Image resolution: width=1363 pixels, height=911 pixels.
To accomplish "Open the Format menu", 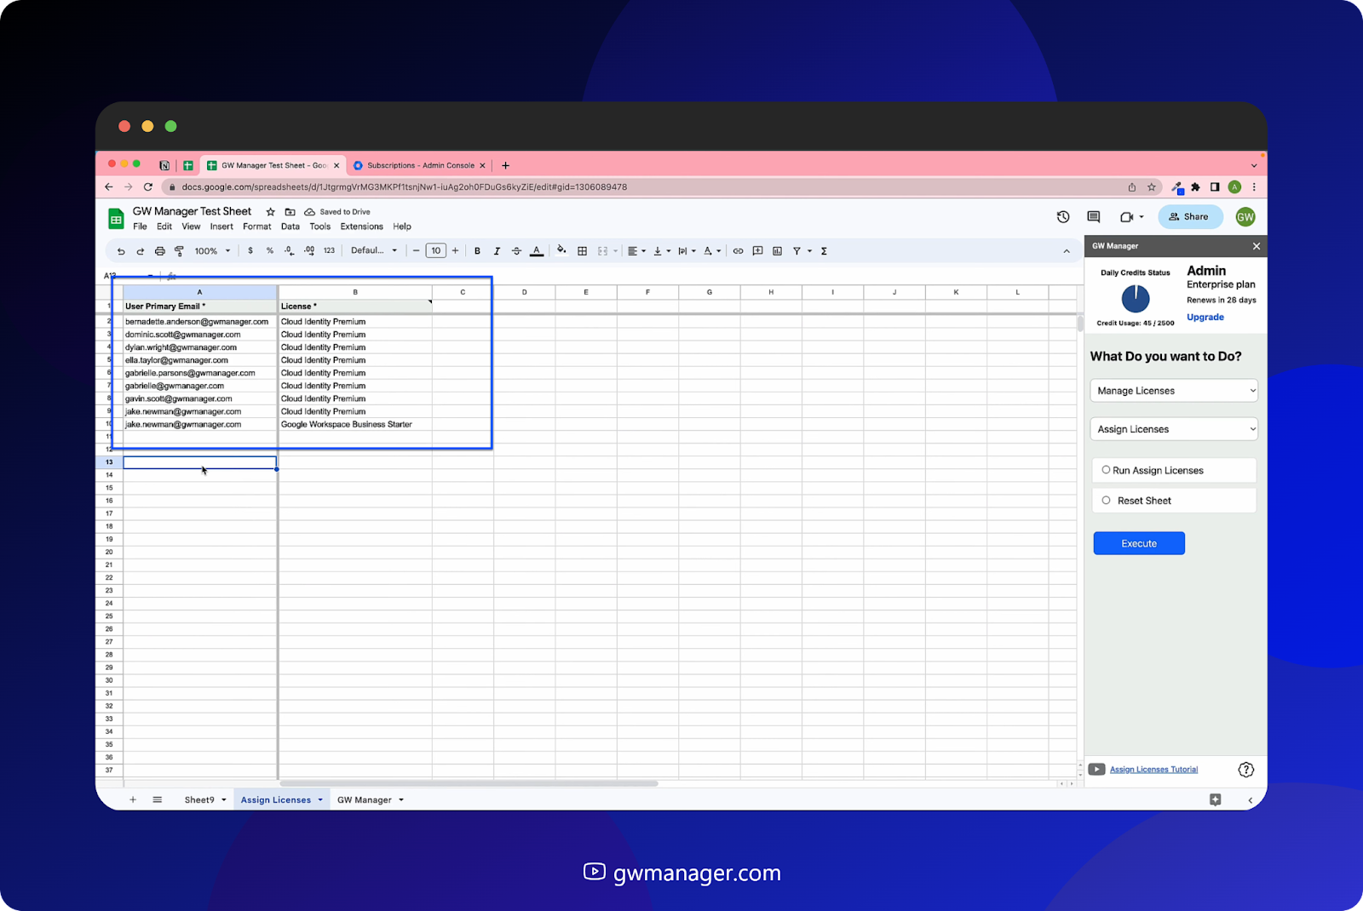I will 256,226.
